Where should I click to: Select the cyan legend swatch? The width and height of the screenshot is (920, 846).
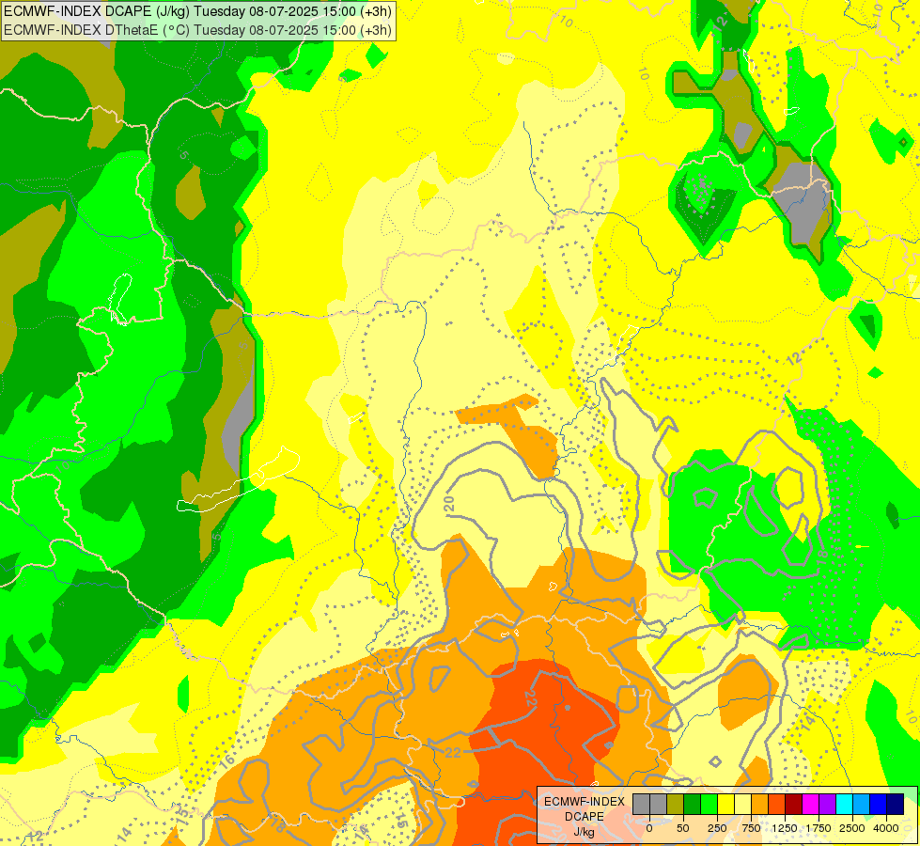(845, 804)
